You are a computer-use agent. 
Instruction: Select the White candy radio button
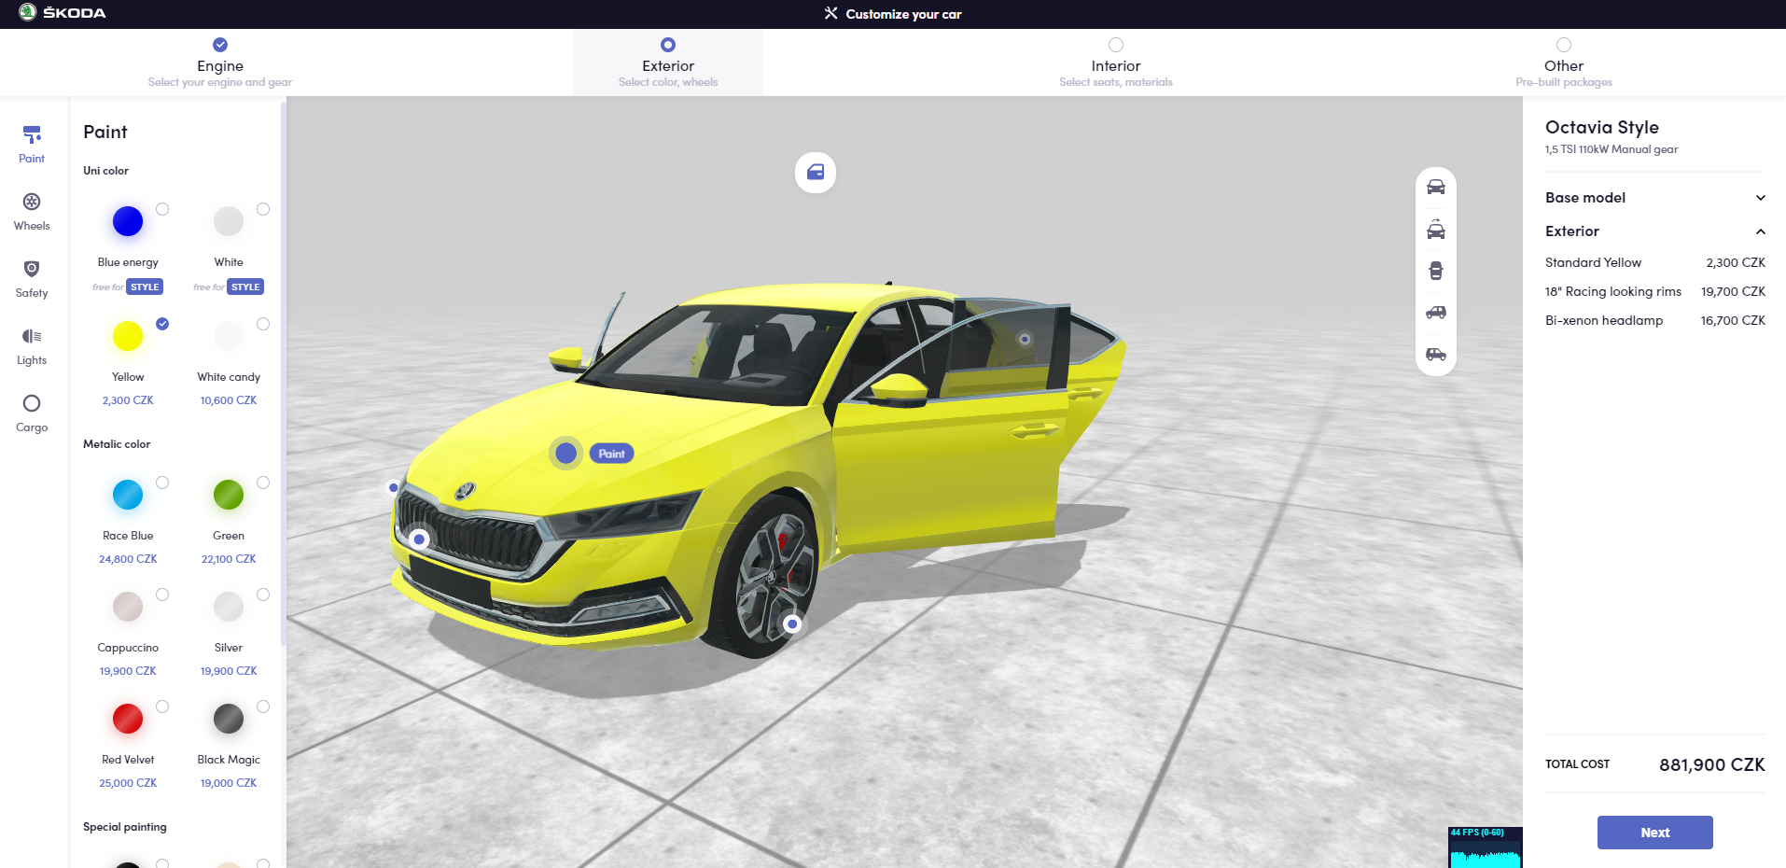click(263, 324)
